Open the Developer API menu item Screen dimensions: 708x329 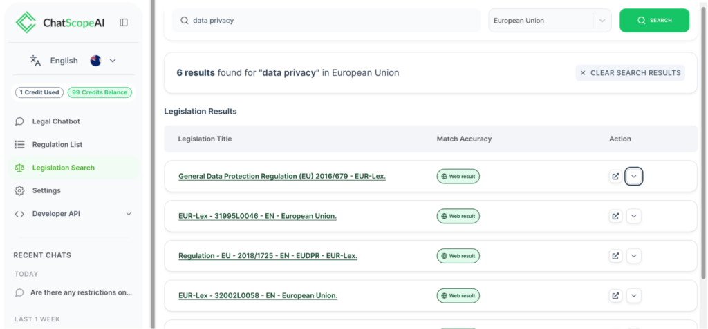[x=73, y=214]
